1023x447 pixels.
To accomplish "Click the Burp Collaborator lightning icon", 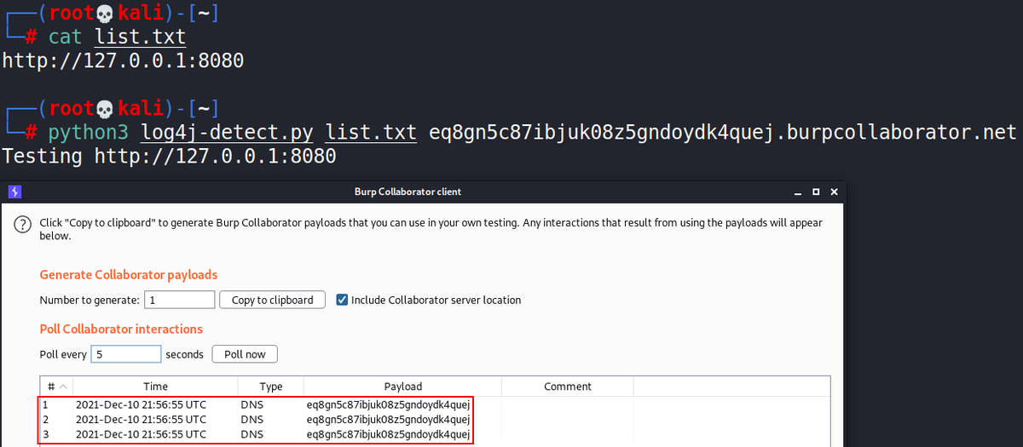I will [x=14, y=192].
